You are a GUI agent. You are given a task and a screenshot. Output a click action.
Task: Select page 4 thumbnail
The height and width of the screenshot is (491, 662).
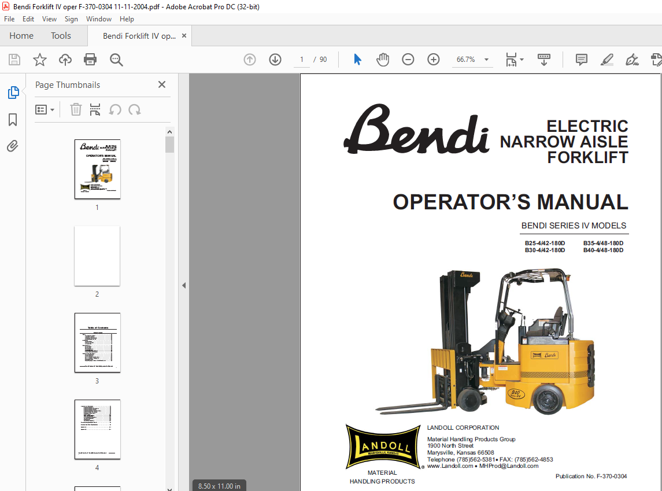click(98, 429)
